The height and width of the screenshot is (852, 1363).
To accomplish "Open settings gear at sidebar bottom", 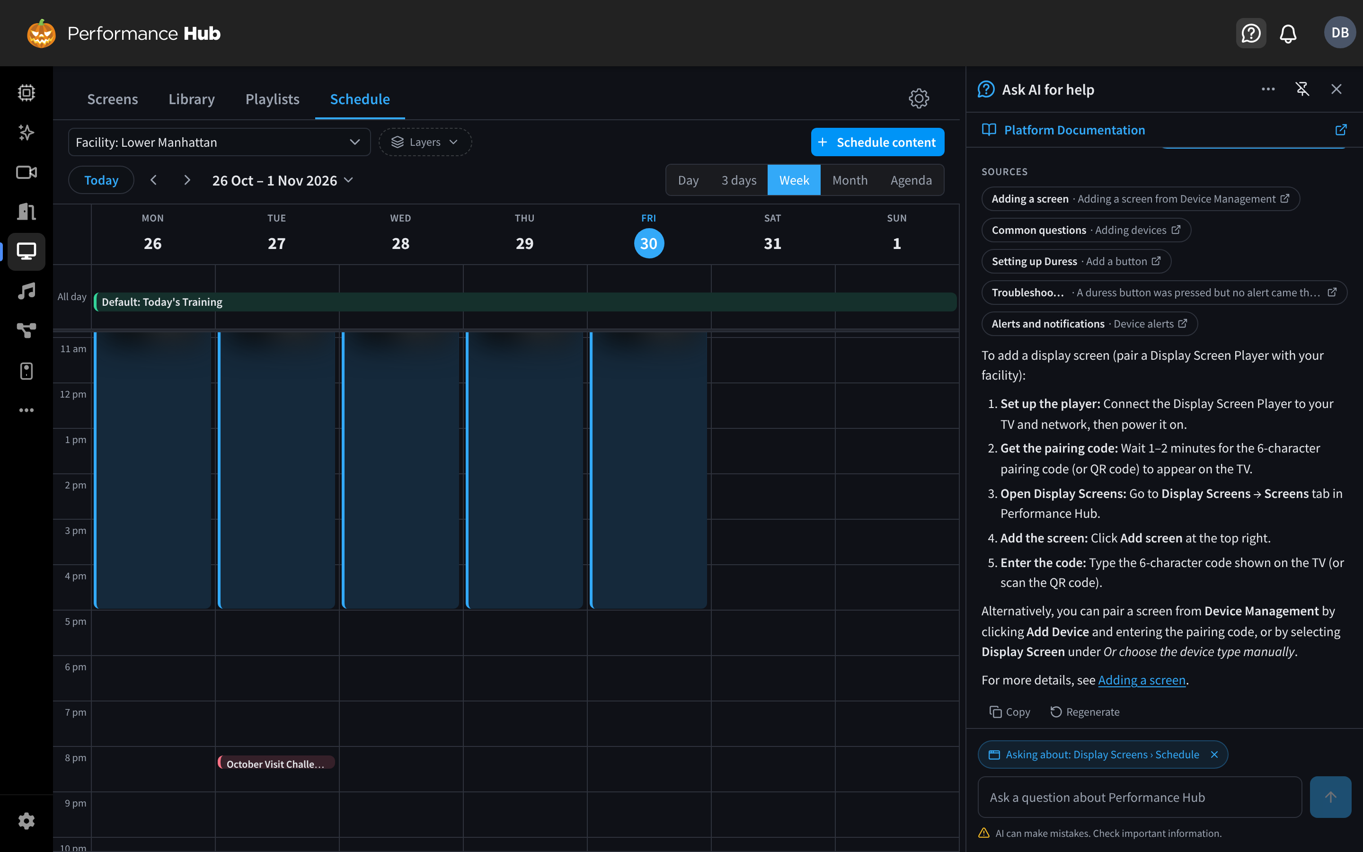I will 26,821.
